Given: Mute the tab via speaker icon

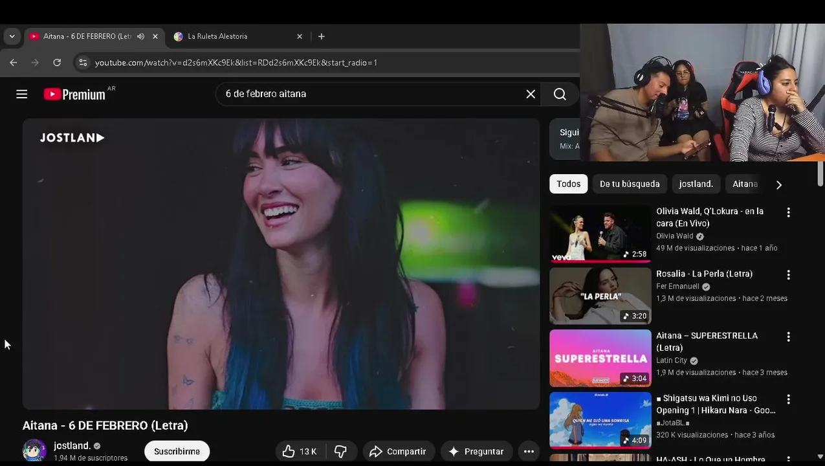Looking at the screenshot, I should tap(140, 36).
